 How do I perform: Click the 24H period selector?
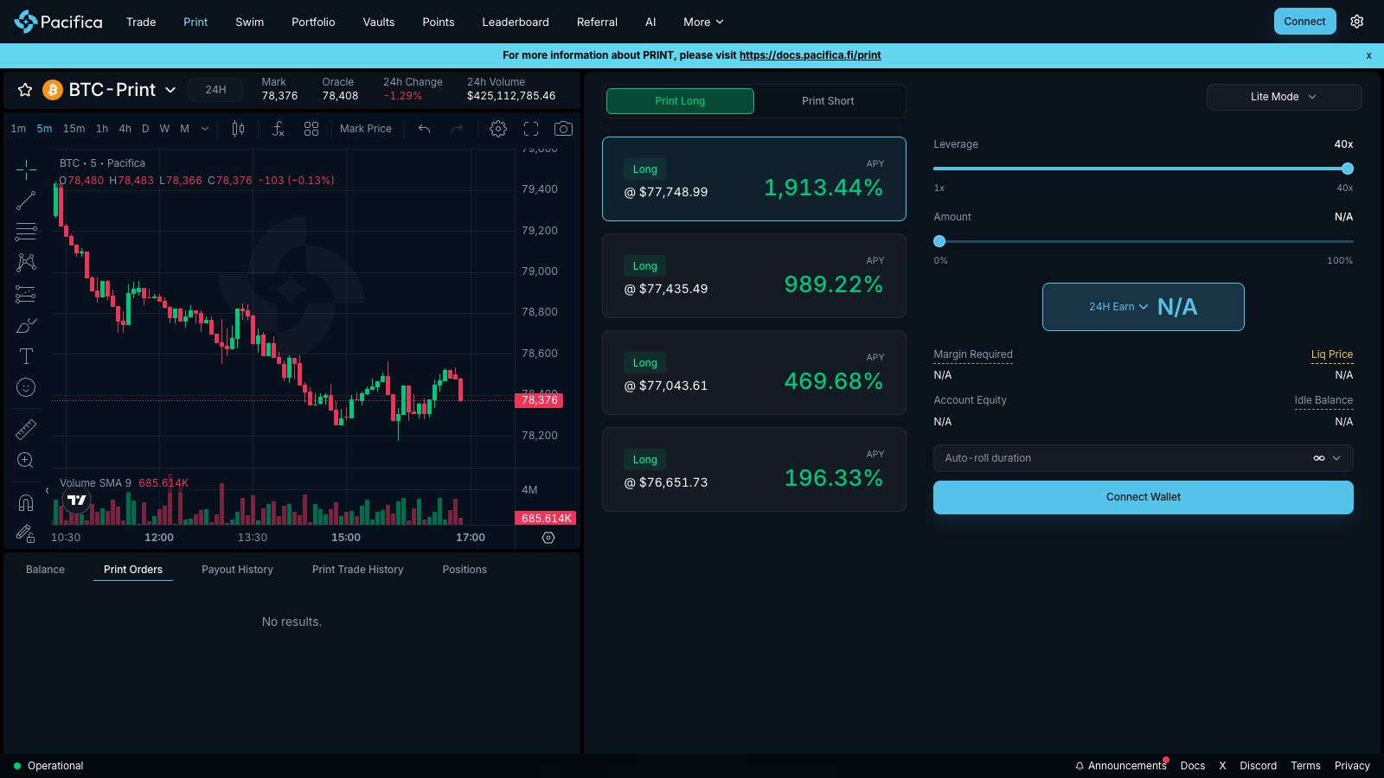click(215, 90)
